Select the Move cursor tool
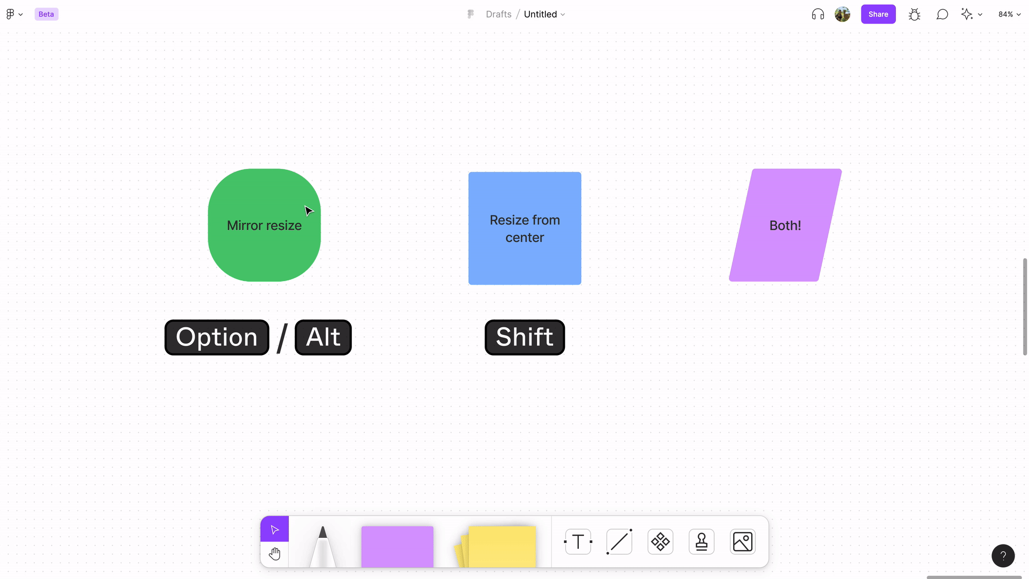 click(x=274, y=530)
